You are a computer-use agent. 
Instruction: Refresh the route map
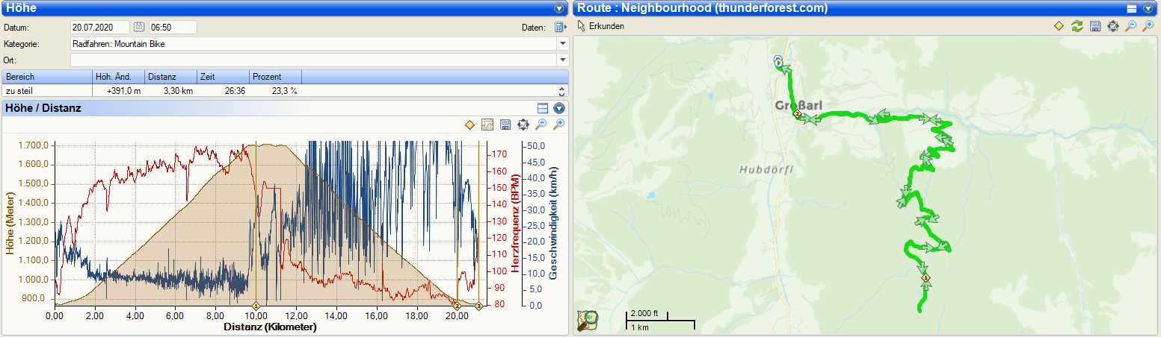click(1077, 26)
